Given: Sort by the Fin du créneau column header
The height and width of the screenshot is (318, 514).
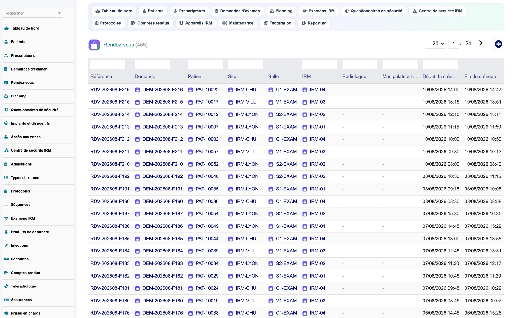Looking at the screenshot, I should click(480, 77).
